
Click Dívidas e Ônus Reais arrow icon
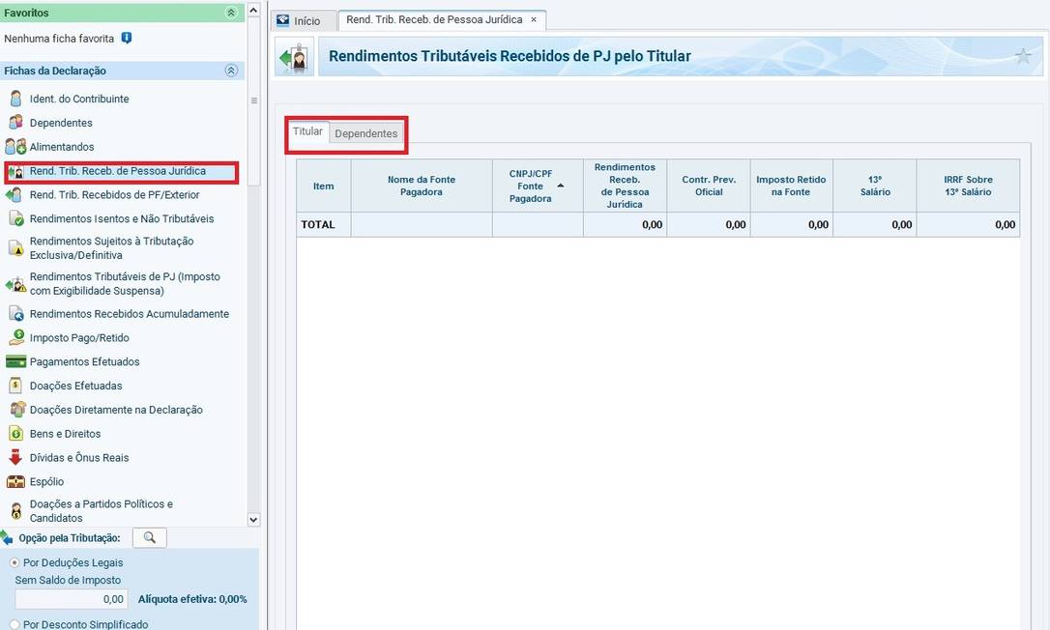tap(15, 458)
